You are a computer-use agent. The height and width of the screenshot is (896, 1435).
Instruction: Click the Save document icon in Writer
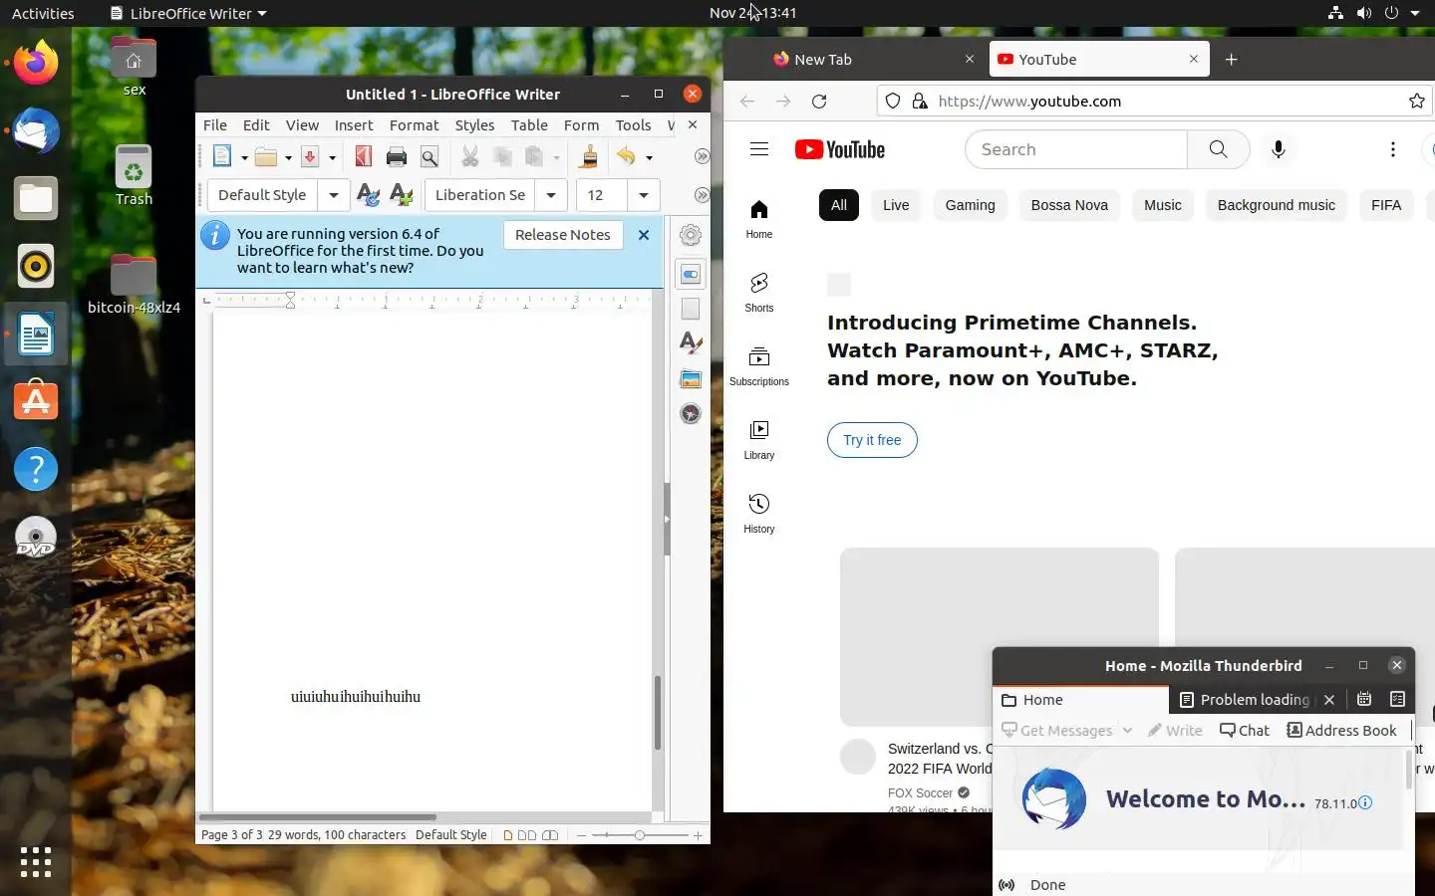coord(310,157)
